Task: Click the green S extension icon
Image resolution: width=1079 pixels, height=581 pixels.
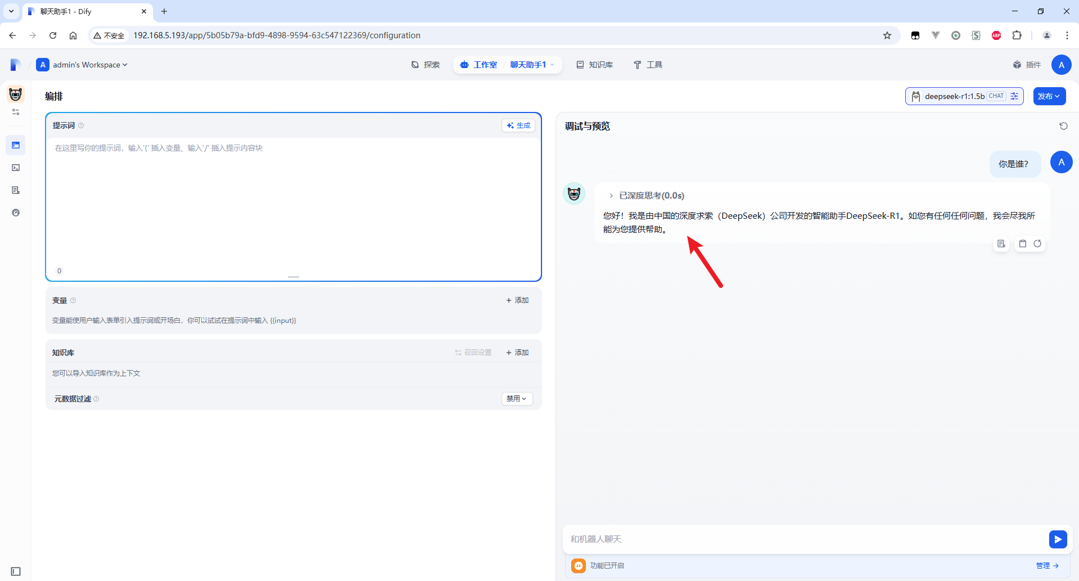Action: pyautogui.click(x=976, y=35)
